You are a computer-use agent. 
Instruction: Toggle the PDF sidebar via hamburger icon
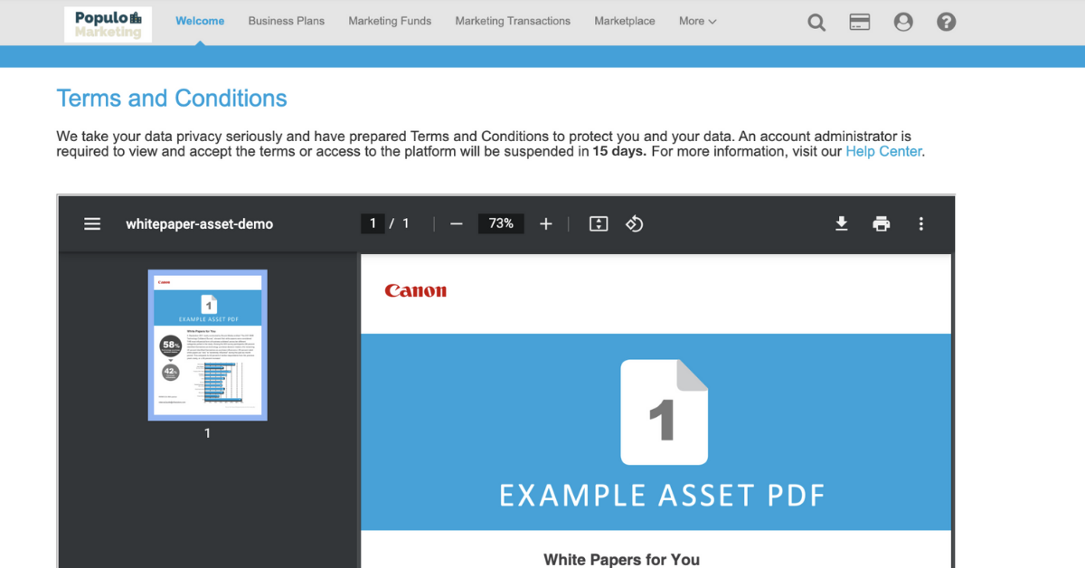tap(91, 223)
